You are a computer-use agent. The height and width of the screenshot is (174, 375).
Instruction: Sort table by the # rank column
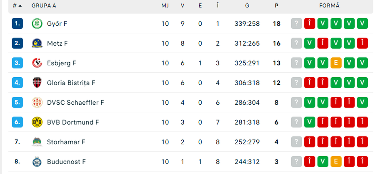click(x=17, y=6)
